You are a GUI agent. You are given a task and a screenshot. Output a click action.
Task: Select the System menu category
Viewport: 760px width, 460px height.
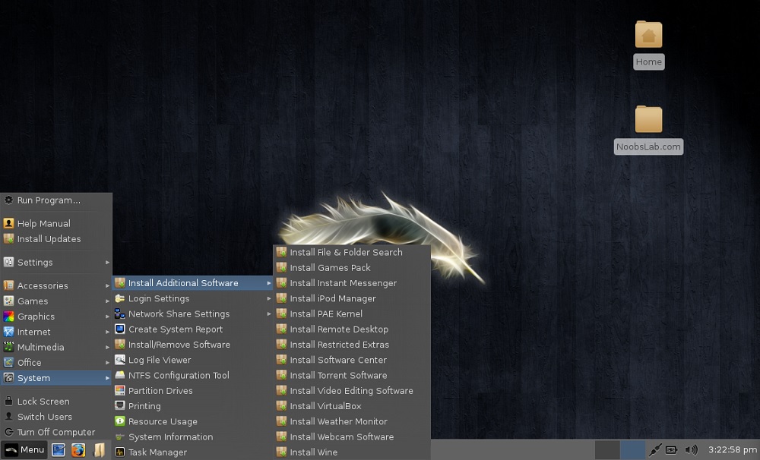coord(56,378)
